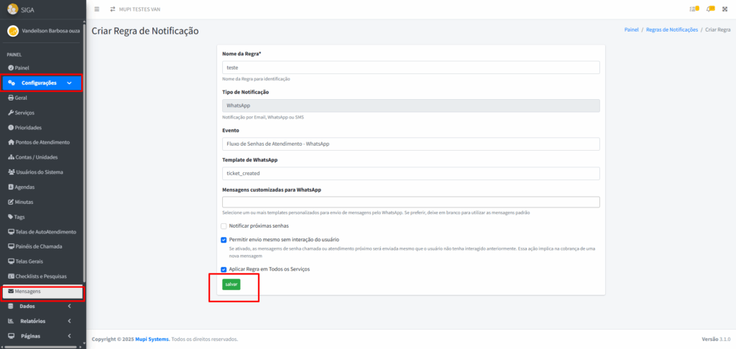Image resolution: width=736 pixels, height=349 pixels.
Task: Open Serviços with the wrench icon
Action: coord(11,113)
